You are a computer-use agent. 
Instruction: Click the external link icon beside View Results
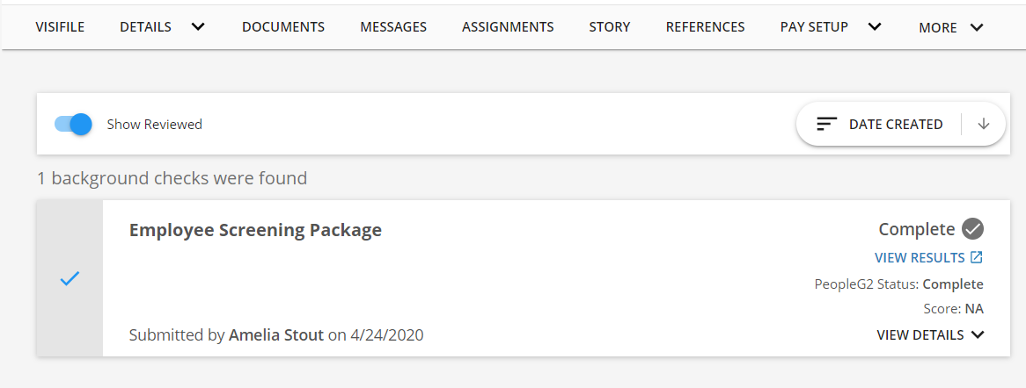(x=976, y=258)
